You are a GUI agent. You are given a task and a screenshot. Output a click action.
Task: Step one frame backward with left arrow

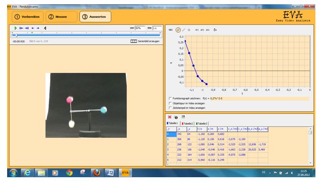click(33, 28)
